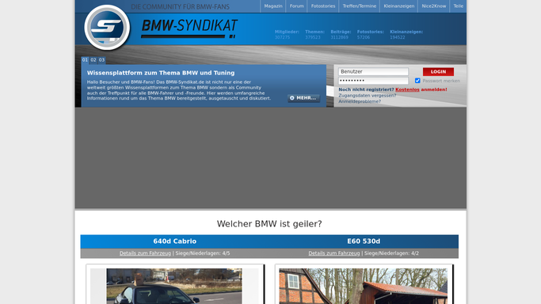Image resolution: width=541 pixels, height=304 pixels.
Task: Click into the password field
Action: [x=373, y=81]
